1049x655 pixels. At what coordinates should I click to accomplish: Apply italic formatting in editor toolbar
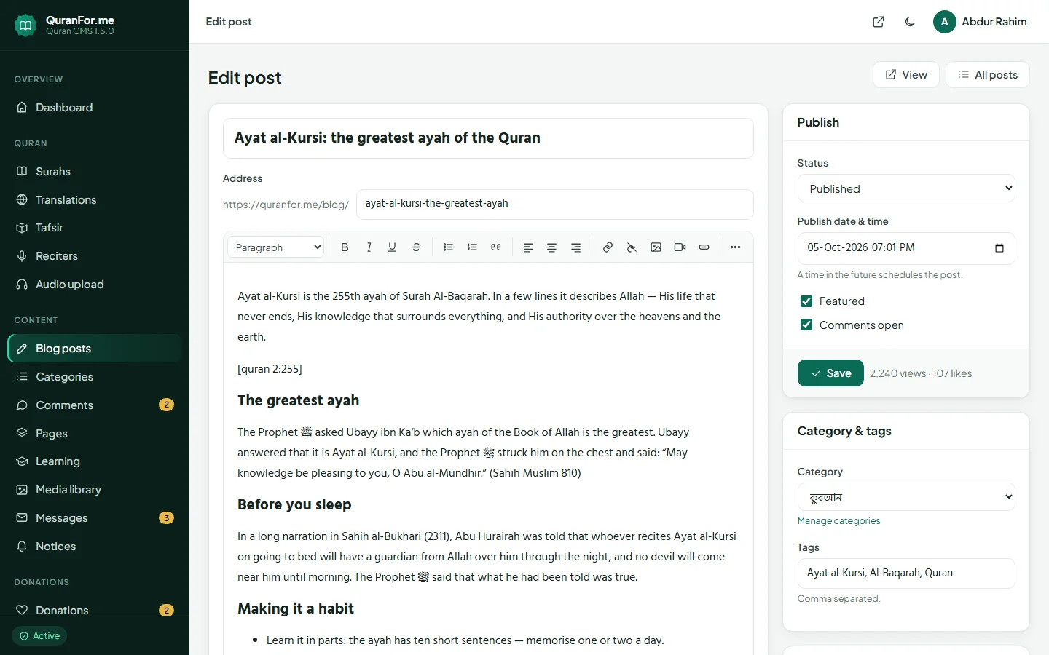(369, 247)
